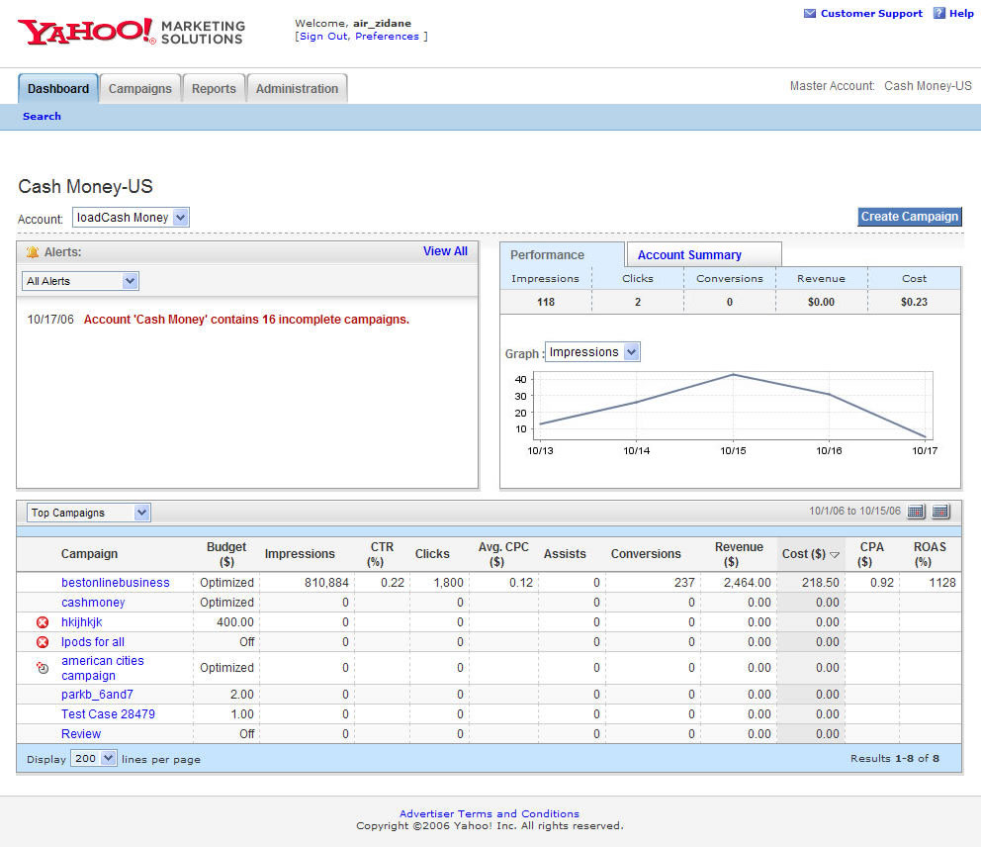The width and height of the screenshot is (981, 847).
Task: Click the Campaign column header
Action: pyautogui.click(x=89, y=554)
